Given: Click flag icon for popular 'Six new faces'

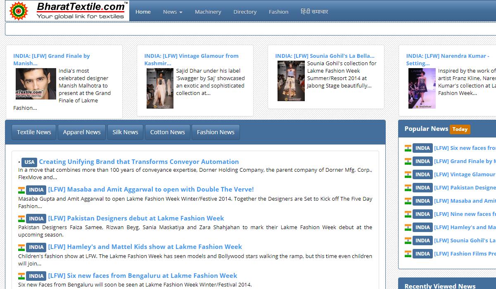Looking at the screenshot, I should [x=408, y=148].
